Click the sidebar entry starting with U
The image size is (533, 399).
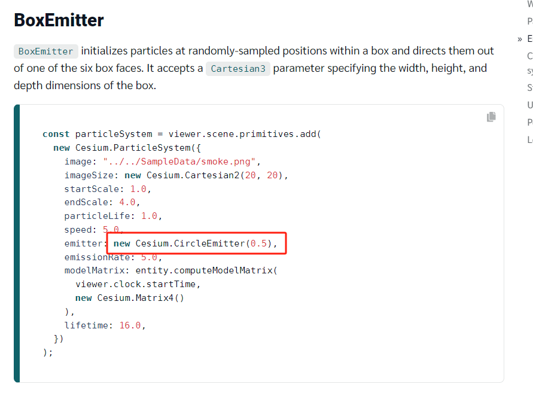(529, 104)
